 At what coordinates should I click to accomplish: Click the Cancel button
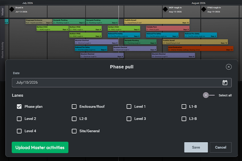pos(220,147)
